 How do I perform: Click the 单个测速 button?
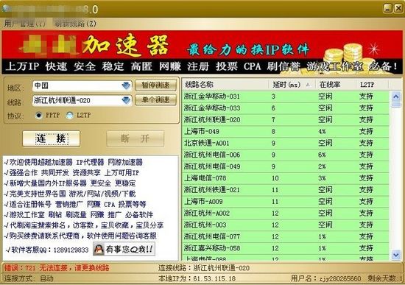point(156,99)
